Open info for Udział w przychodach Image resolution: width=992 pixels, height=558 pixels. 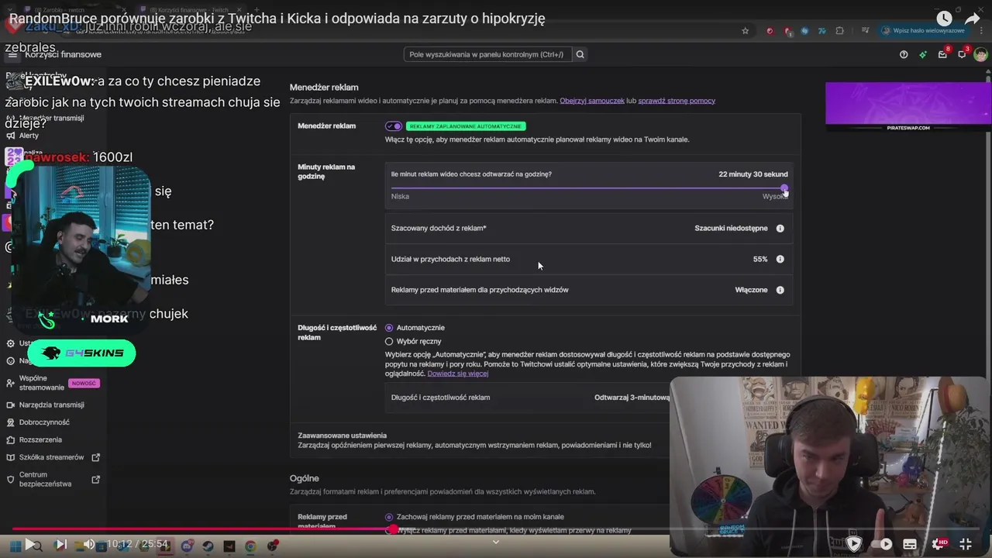pyautogui.click(x=780, y=259)
